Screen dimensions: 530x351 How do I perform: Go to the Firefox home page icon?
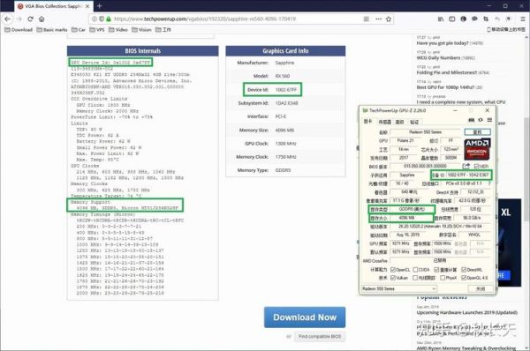pos(42,19)
